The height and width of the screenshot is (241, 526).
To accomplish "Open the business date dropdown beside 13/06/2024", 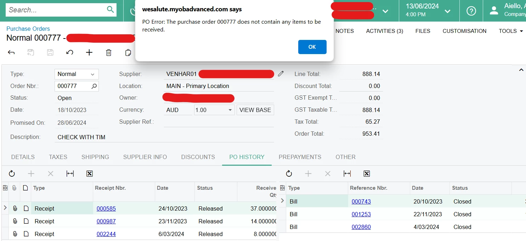I will coord(447,11).
